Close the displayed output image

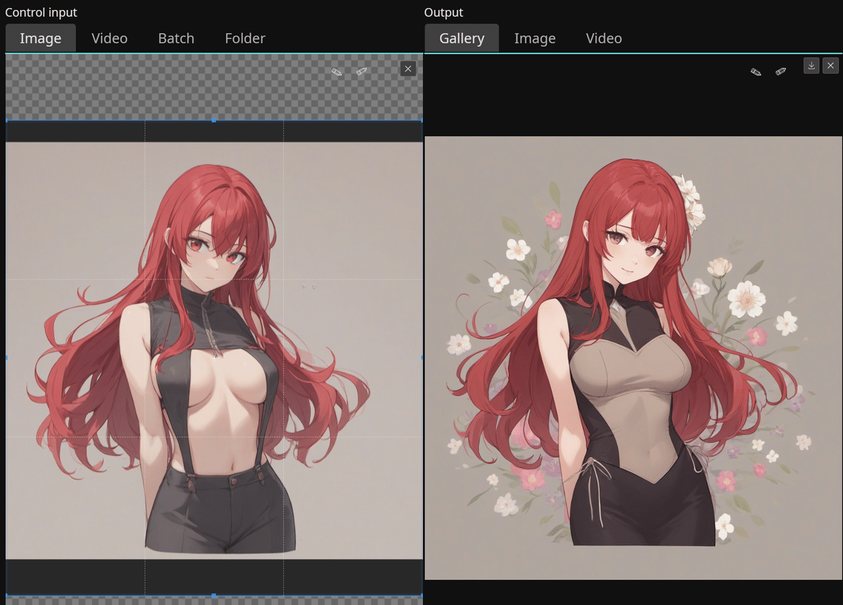(x=830, y=65)
